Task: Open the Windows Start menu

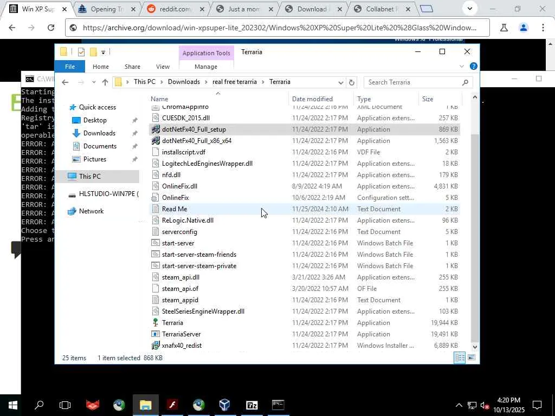Action: click(13, 405)
